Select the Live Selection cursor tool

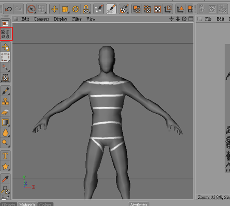pos(31,9)
